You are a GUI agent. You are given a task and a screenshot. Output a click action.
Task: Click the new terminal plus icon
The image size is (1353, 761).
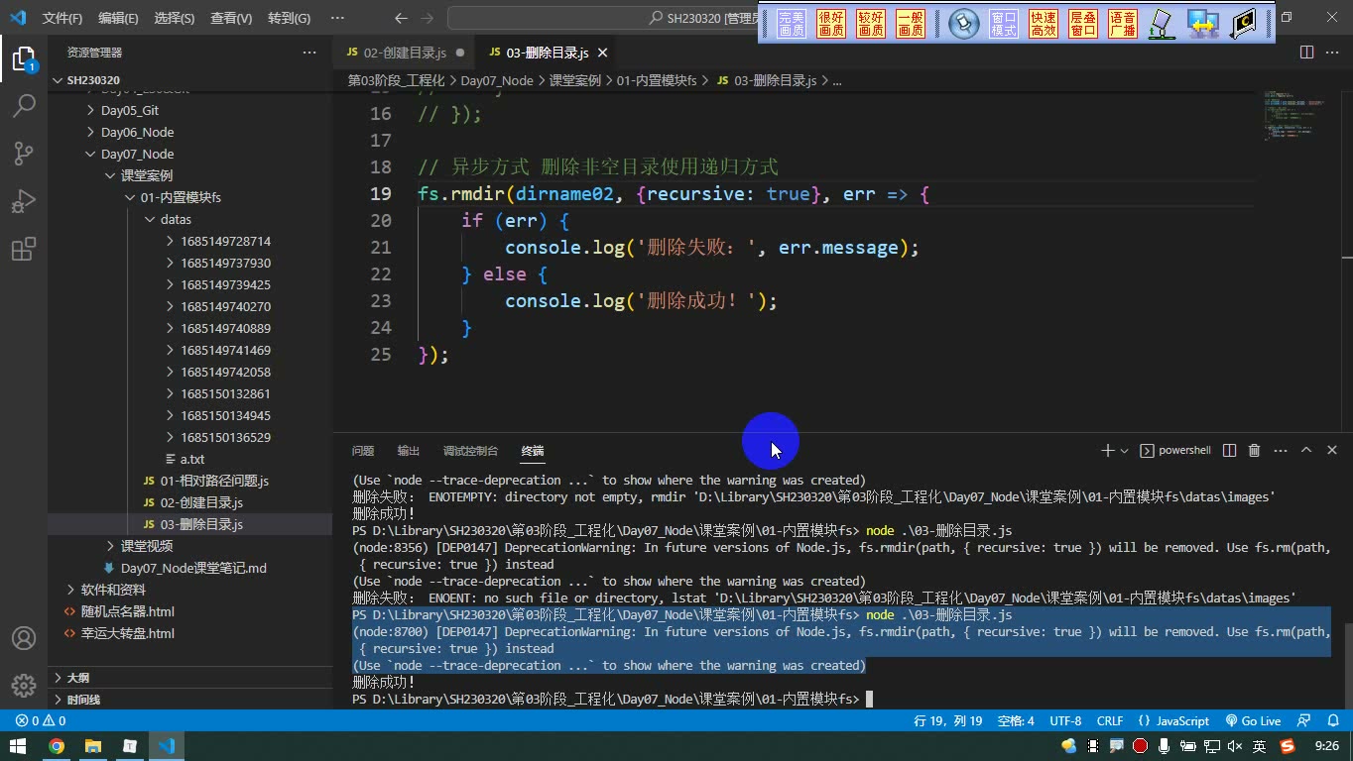point(1107,450)
